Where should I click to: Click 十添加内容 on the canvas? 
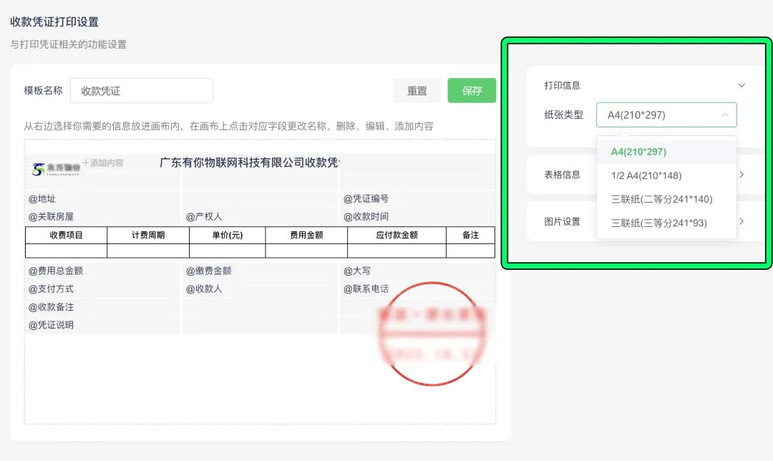point(103,163)
